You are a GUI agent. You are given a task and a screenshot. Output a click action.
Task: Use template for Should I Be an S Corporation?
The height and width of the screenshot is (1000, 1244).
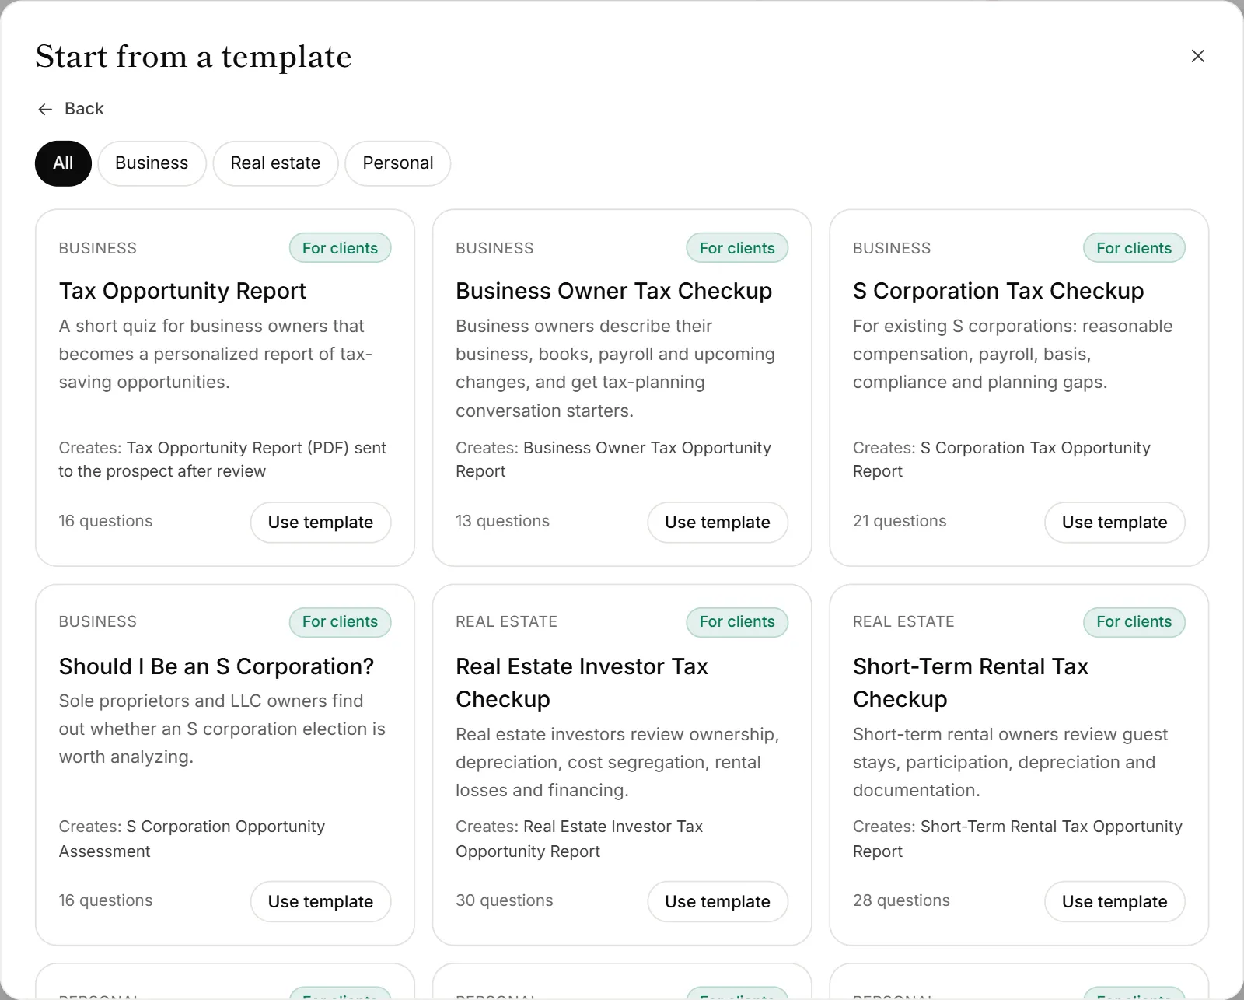coord(320,901)
